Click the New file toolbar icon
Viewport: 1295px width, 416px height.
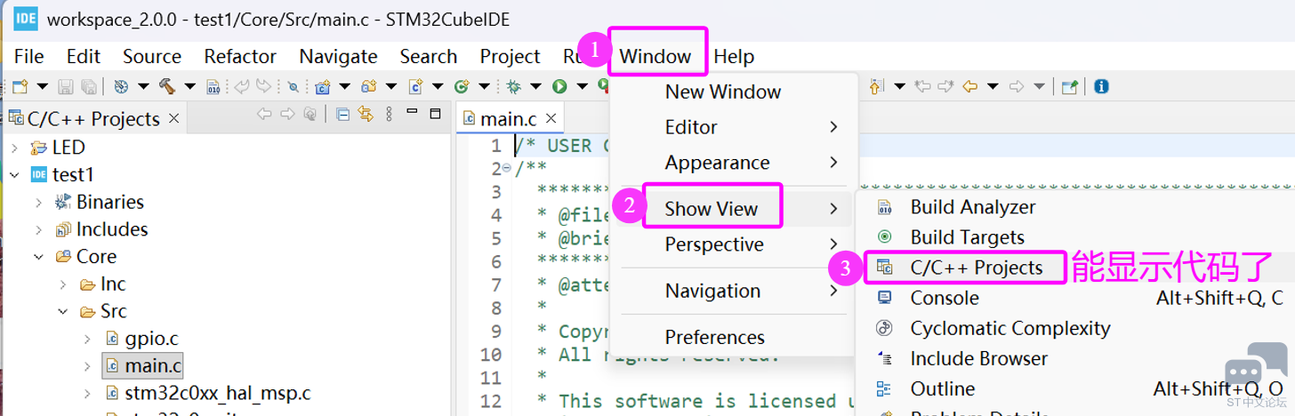(x=20, y=86)
